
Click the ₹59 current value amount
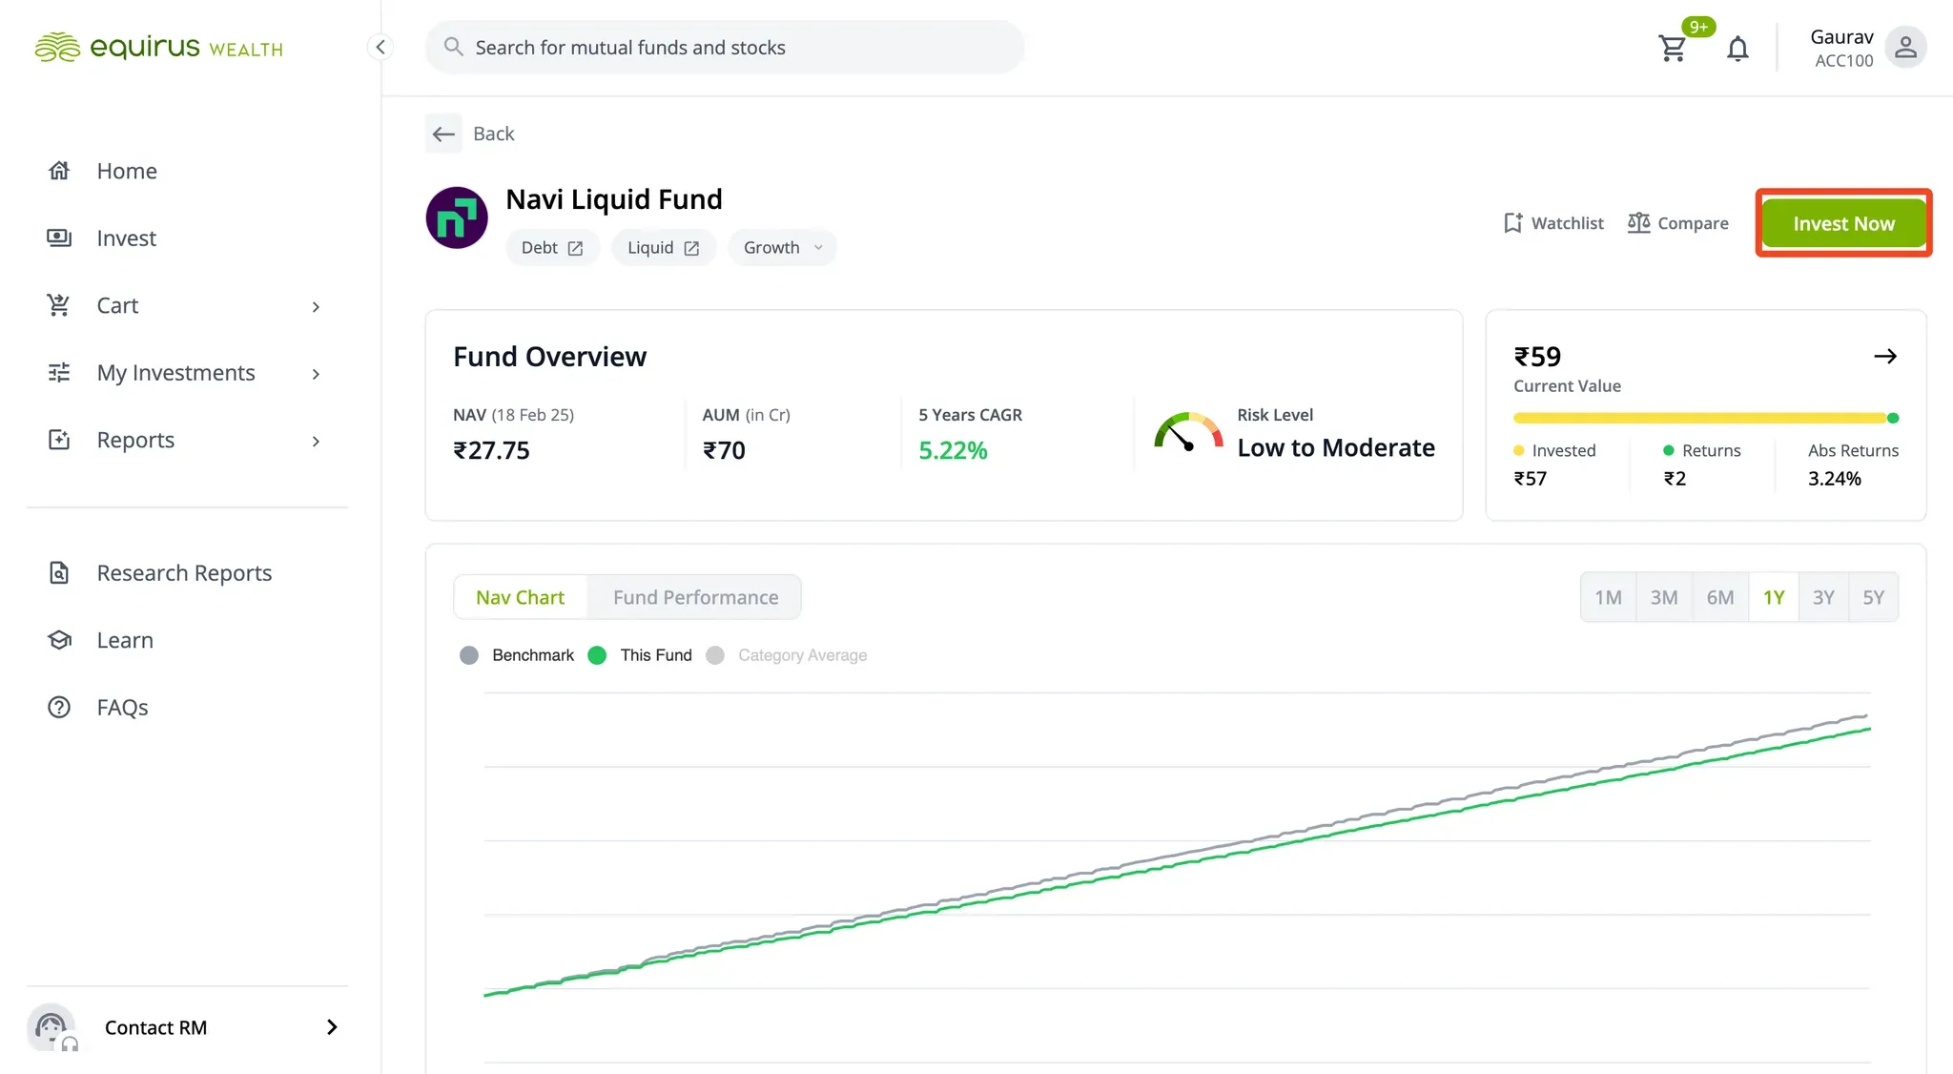(x=1537, y=357)
